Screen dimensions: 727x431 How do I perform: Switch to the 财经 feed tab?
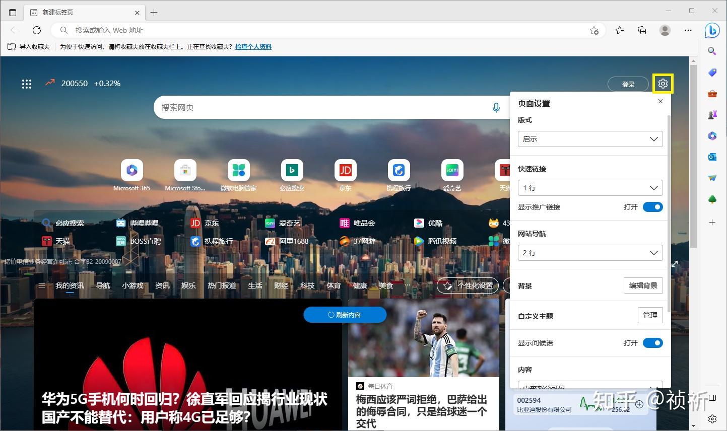(281, 285)
